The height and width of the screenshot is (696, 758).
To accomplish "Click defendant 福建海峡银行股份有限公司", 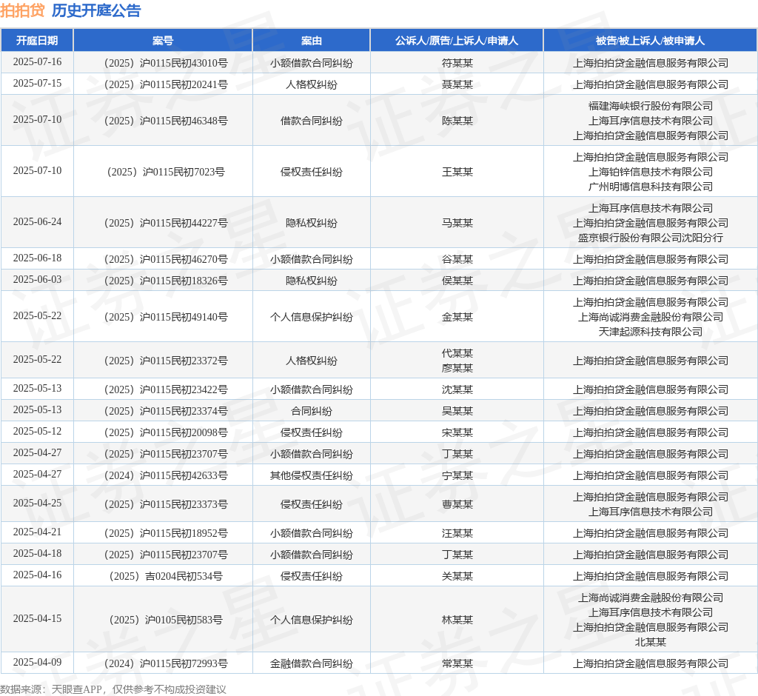I will (650, 106).
